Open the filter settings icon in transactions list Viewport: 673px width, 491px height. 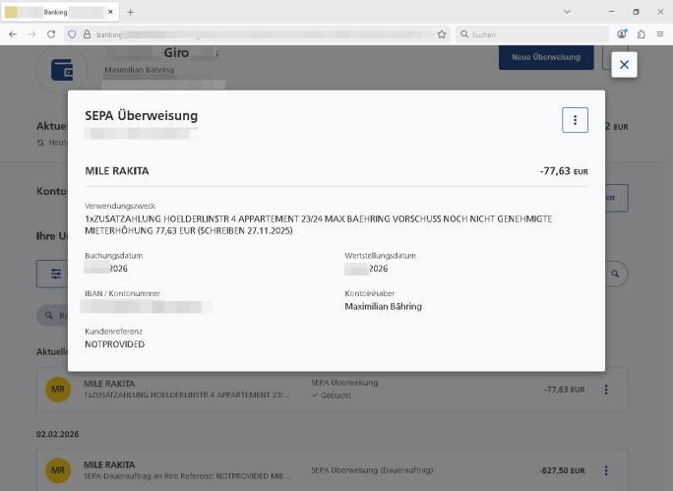tap(56, 274)
